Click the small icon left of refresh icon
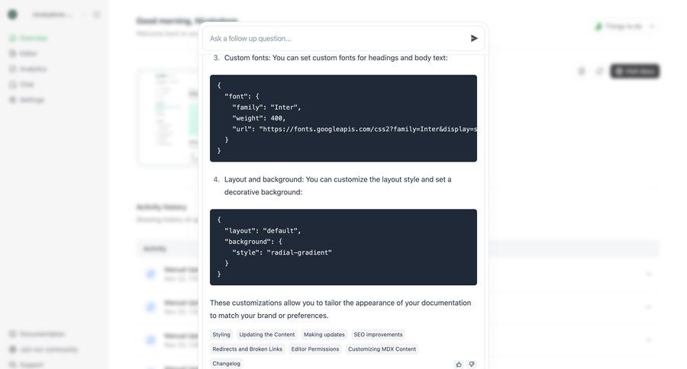Image resolution: width=687 pixels, height=369 pixels. [x=582, y=71]
